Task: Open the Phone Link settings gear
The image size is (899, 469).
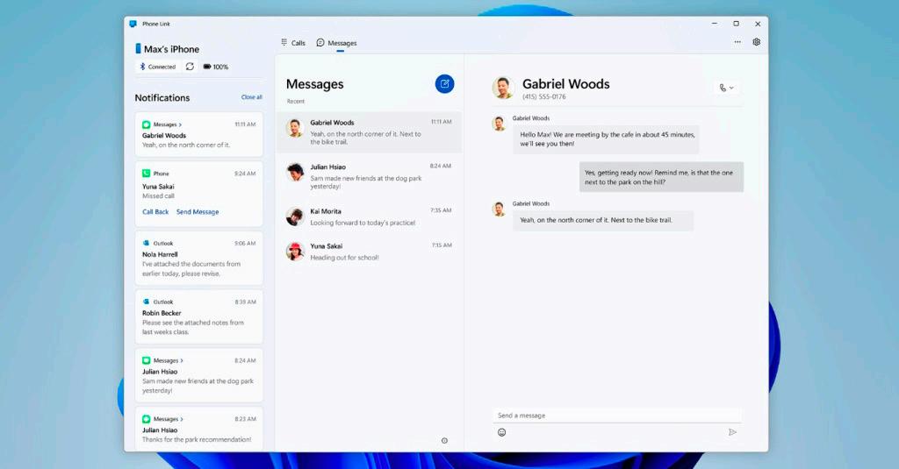Action: (756, 42)
